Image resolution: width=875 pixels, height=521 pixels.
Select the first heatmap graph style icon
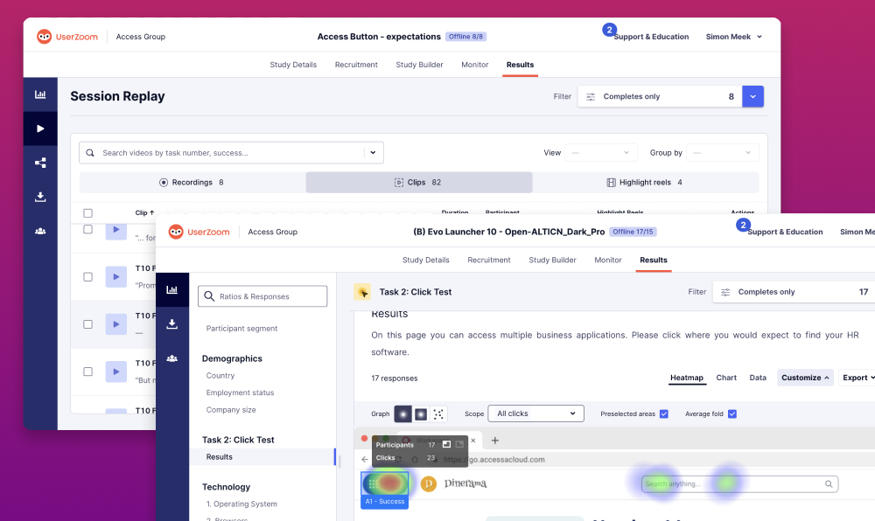pos(403,413)
